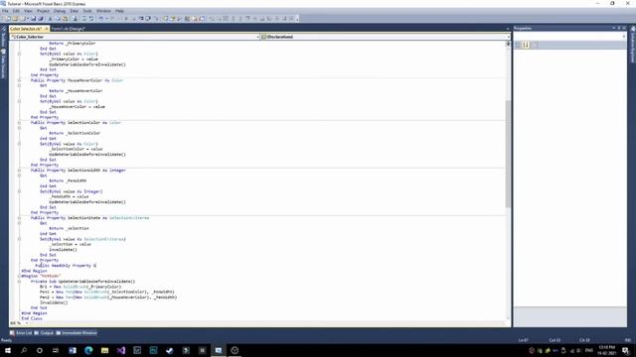Image resolution: width=636 pixels, height=357 pixels.
Task: Select the Alphabetical sort icon in Properties
Action: (526, 45)
